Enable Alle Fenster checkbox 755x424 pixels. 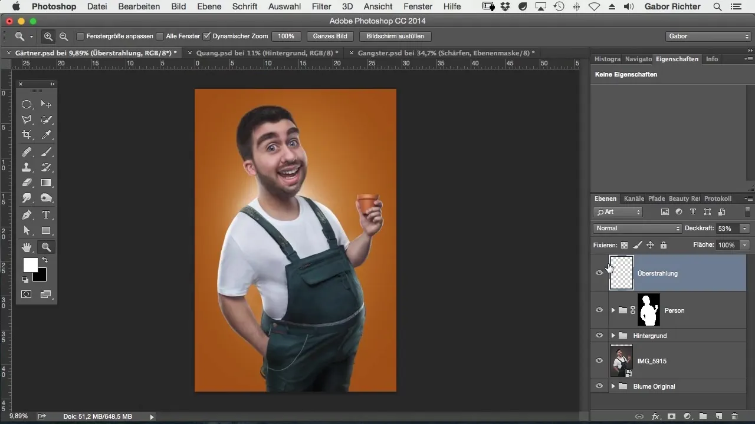(x=160, y=36)
